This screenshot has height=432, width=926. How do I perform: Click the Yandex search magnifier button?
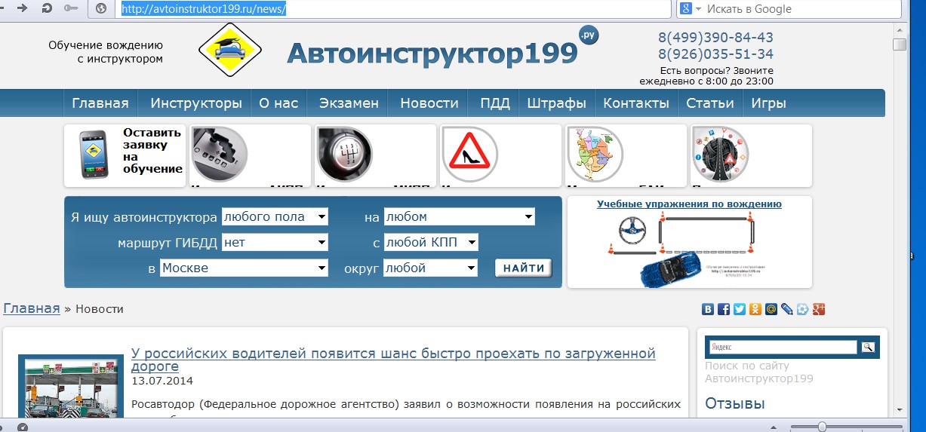[x=868, y=348]
